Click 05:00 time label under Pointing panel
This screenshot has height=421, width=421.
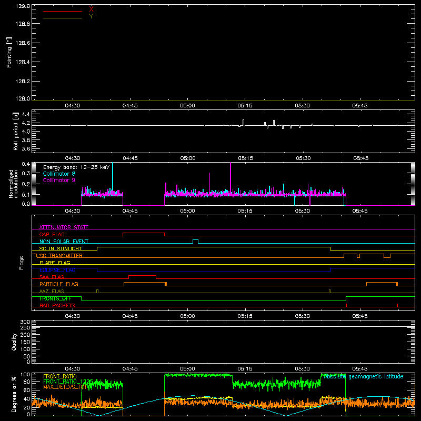187,106
